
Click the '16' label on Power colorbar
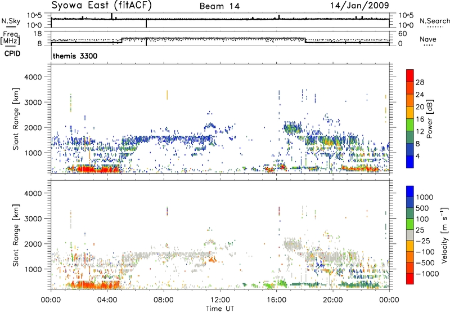pos(420,119)
